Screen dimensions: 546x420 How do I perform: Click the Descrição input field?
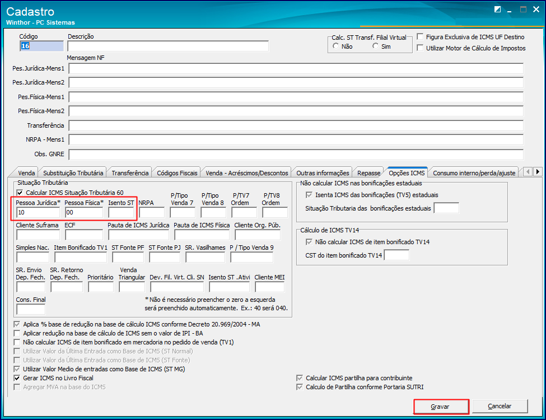[x=168, y=46]
